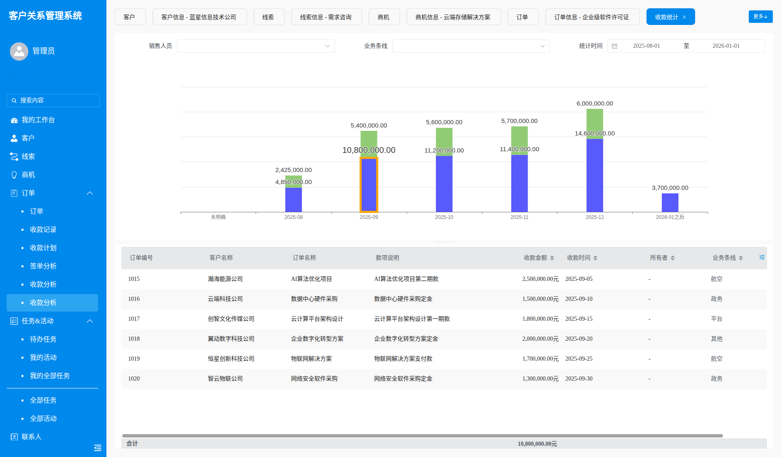Click the 收款时间 sort arrows
782x457 pixels.
pyautogui.click(x=595, y=258)
